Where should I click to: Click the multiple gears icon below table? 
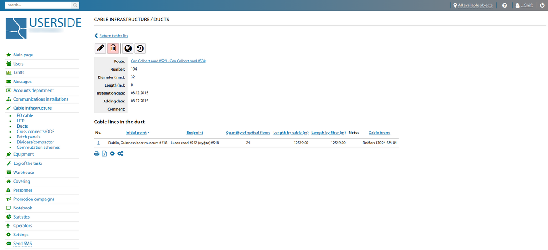pyautogui.click(x=120, y=154)
